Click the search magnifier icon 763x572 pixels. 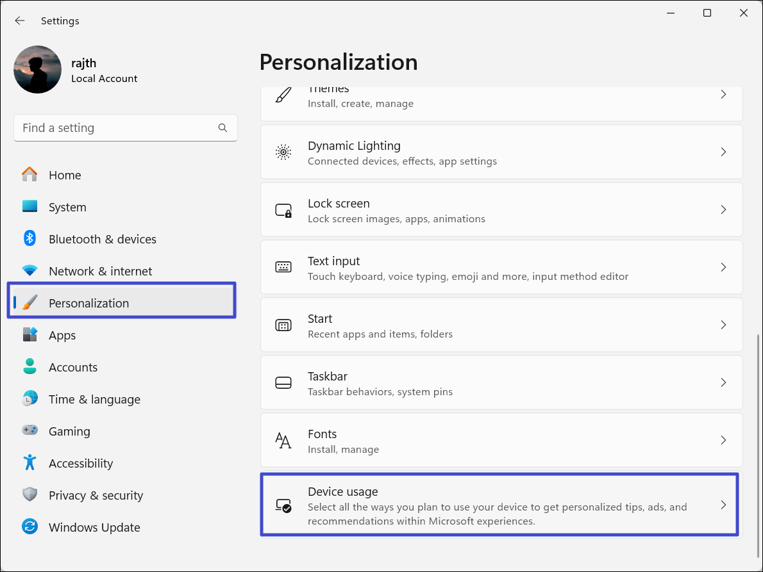[222, 128]
